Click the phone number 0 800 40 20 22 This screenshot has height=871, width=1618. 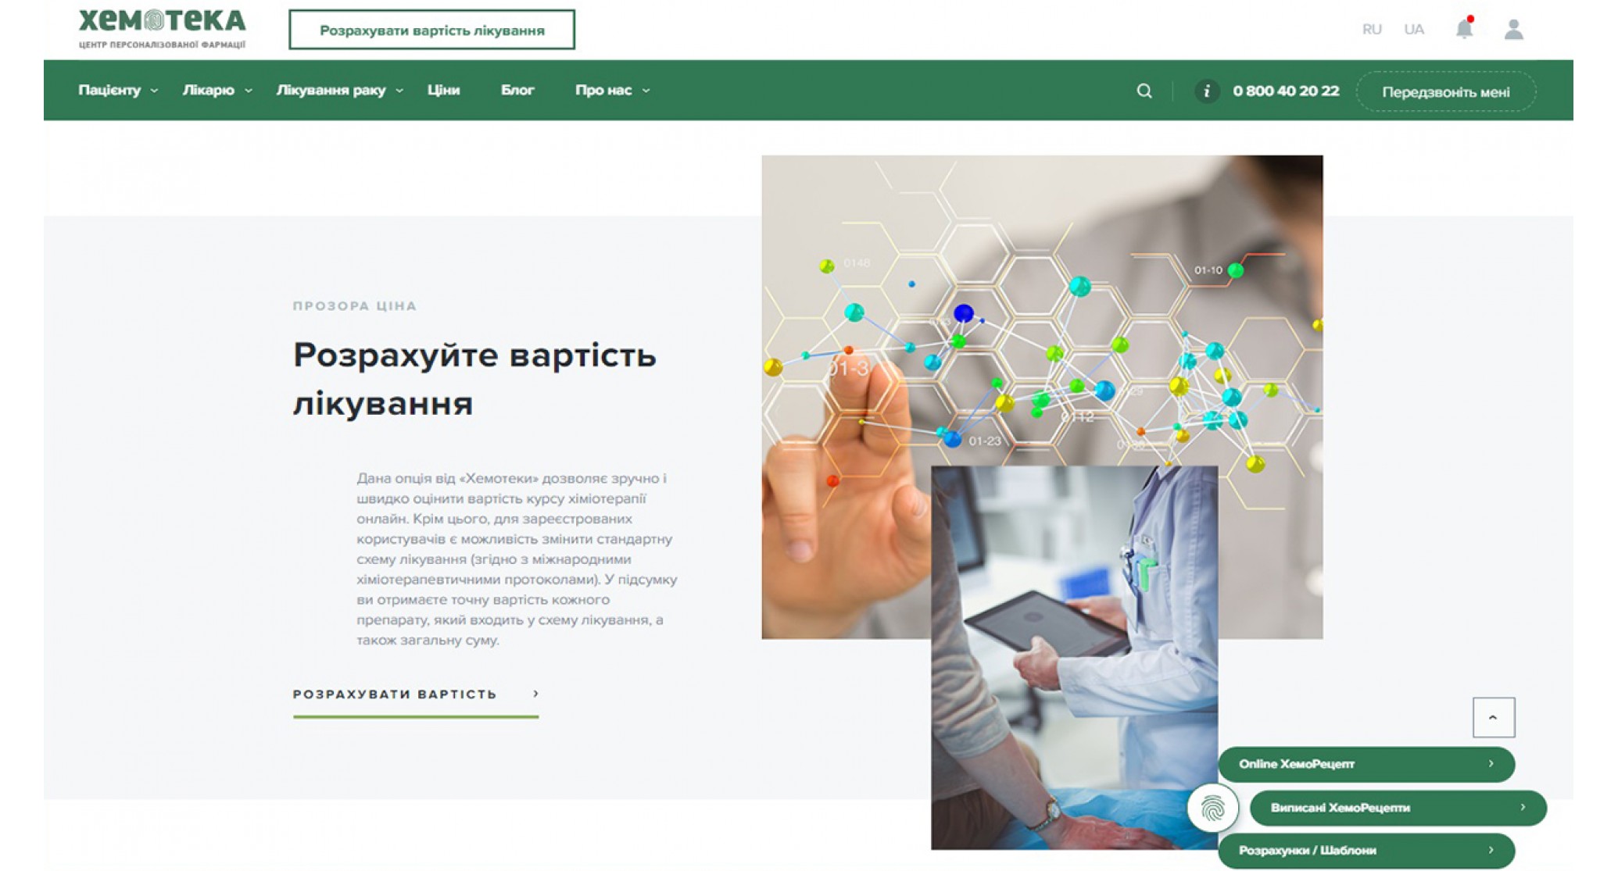click(x=1286, y=91)
